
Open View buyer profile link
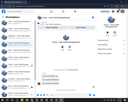click(73, 70)
